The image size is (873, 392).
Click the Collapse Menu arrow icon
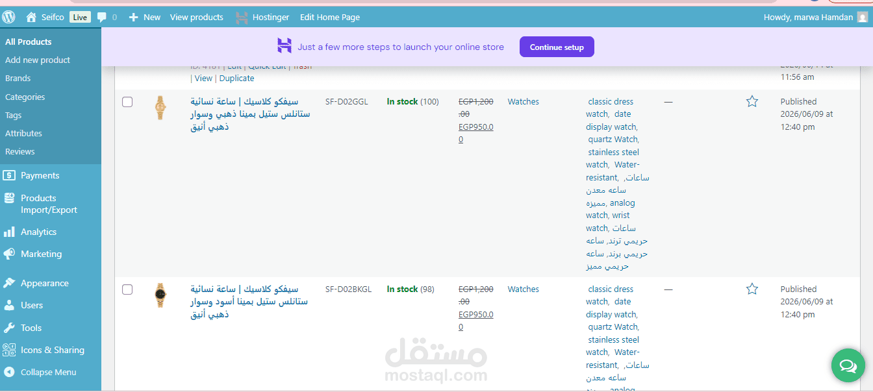coord(10,372)
